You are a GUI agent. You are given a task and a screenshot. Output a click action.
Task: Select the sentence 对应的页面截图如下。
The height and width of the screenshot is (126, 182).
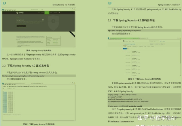(17, 79)
